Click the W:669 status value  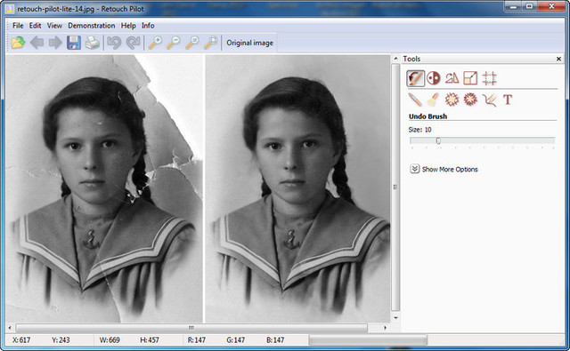[110, 340]
